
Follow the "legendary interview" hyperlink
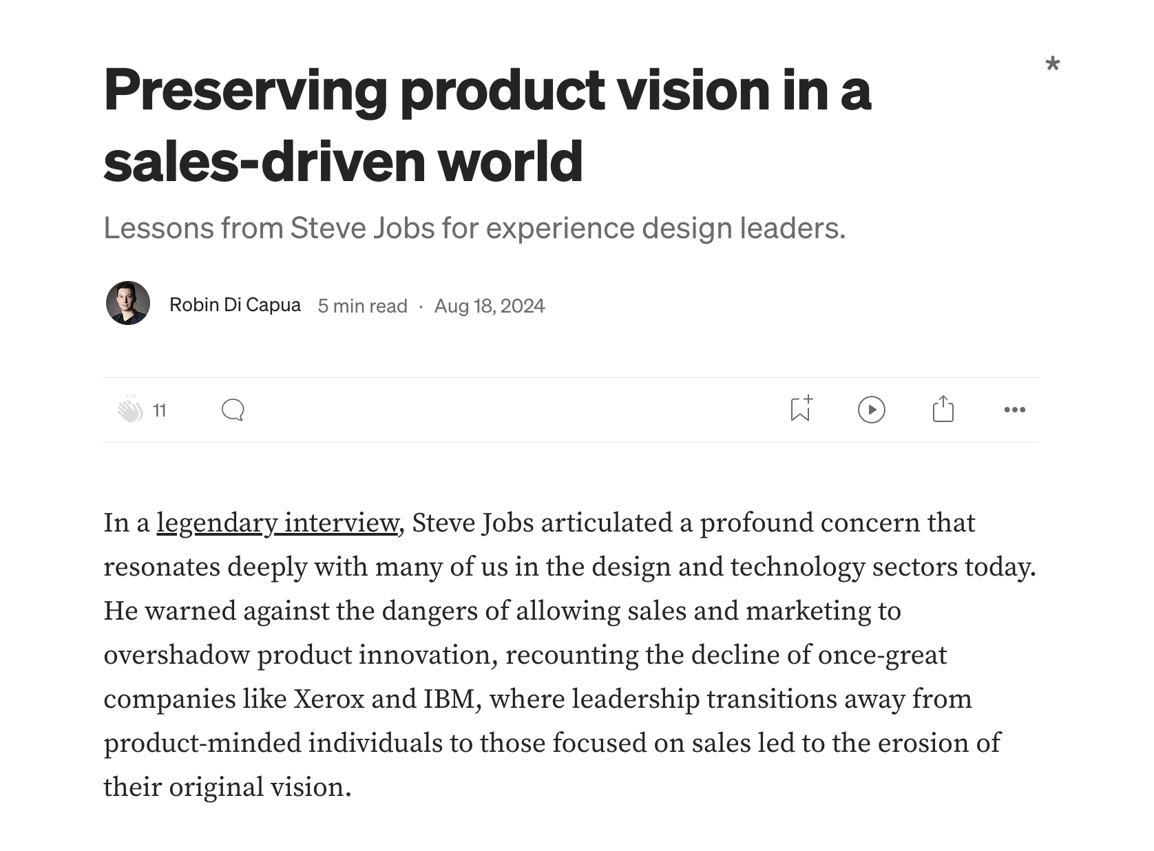tap(277, 523)
